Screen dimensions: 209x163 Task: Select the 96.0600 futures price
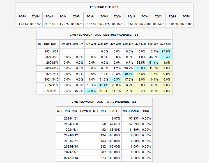coord(186,24)
